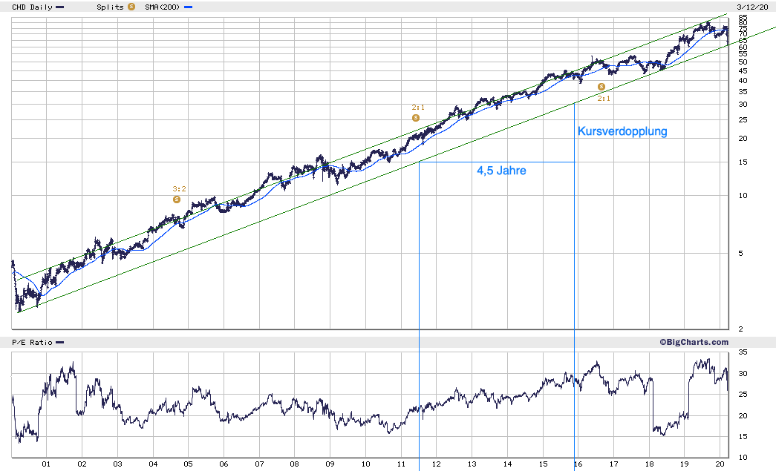The width and height of the screenshot is (776, 471).
Task: Click the 2:1 split marker near 2016
Action: click(601, 87)
